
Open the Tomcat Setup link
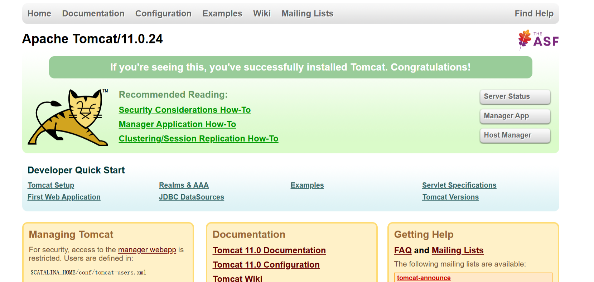(51, 185)
